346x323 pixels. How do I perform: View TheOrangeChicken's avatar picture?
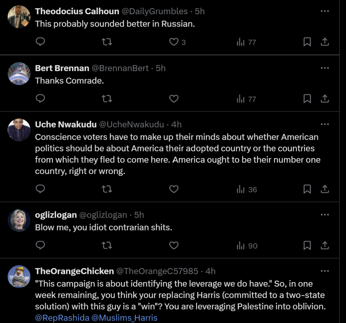click(x=19, y=276)
